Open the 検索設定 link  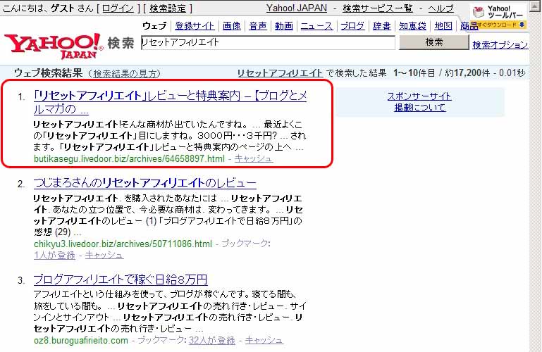pos(168,8)
